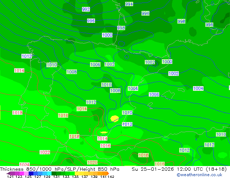230x178 pixels.
Task: Click the legend value '142'
Action: [x=111, y=177]
